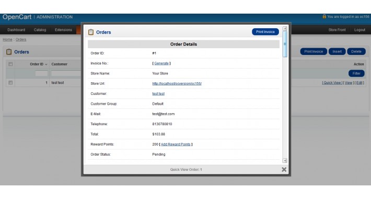This screenshot has height=199, width=371.
Task: Open the Catalog menu
Action: click(x=40, y=30)
